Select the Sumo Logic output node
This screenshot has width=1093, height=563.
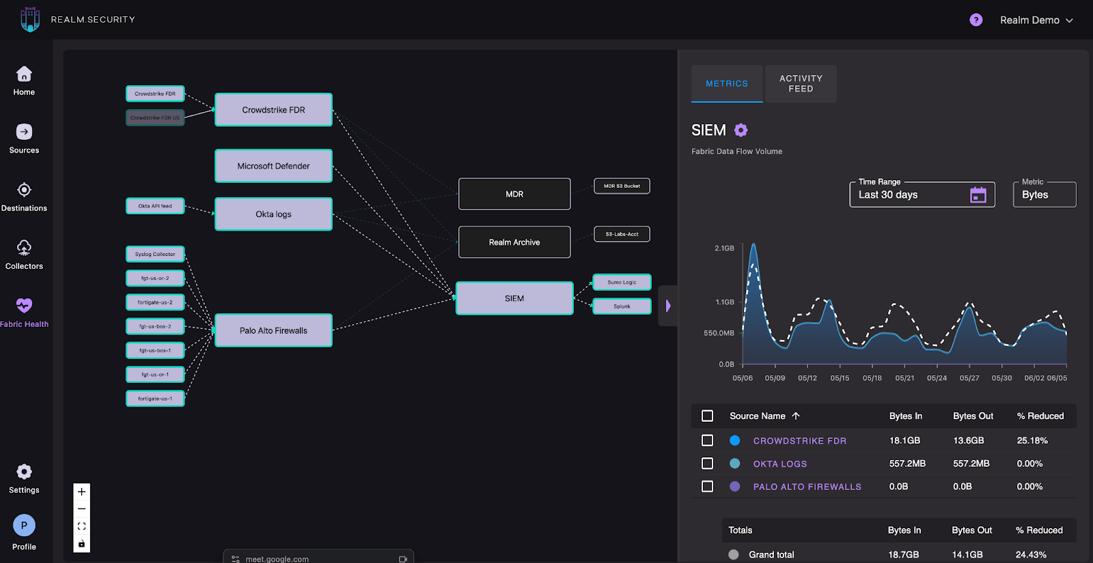pyautogui.click(x=622, y=282)
